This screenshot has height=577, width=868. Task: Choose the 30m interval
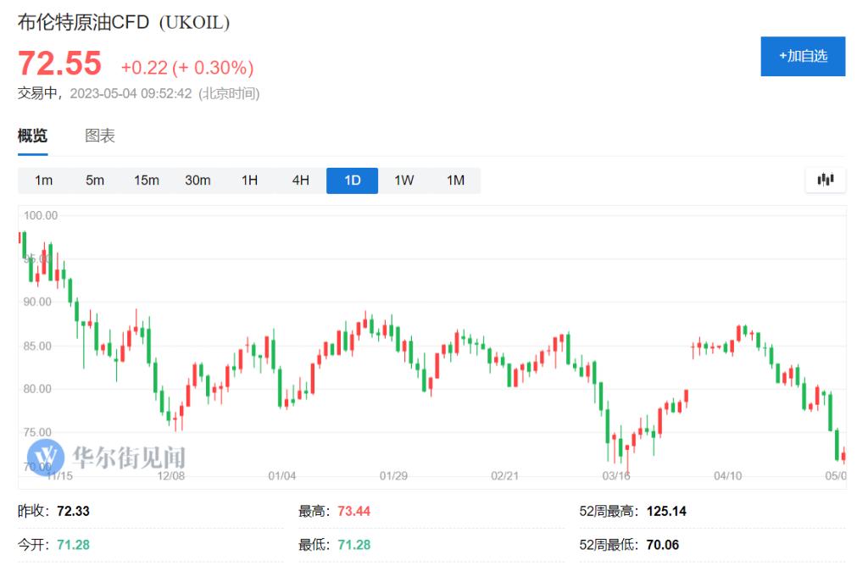click(x=198, y=180)
